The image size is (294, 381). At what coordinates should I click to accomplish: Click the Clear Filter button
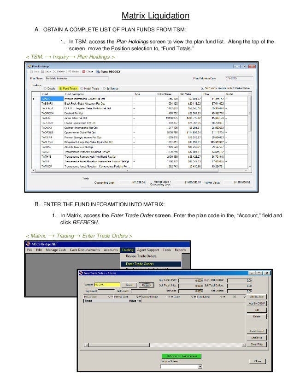[257, 344]
